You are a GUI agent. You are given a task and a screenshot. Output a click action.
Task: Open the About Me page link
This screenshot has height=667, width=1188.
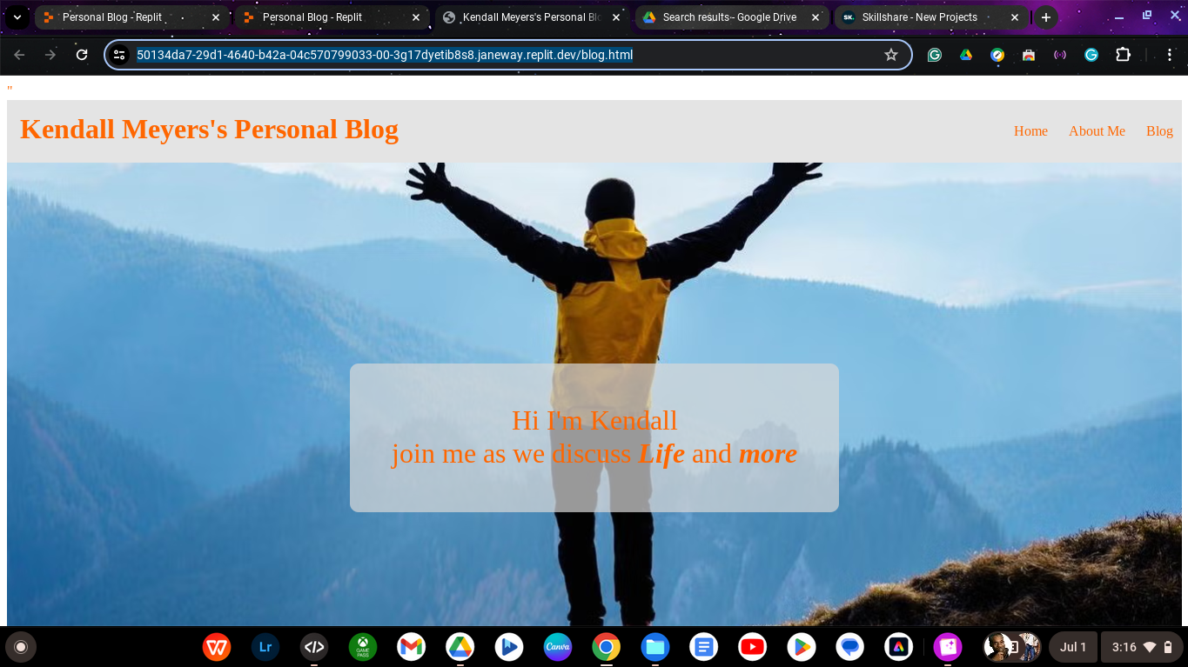[1097, 131]
